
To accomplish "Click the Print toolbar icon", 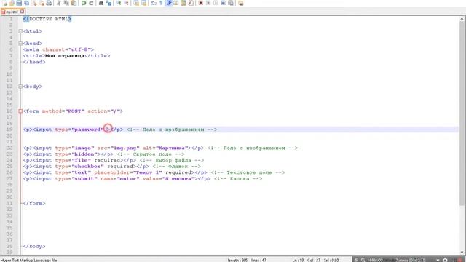I will point(49,3).
